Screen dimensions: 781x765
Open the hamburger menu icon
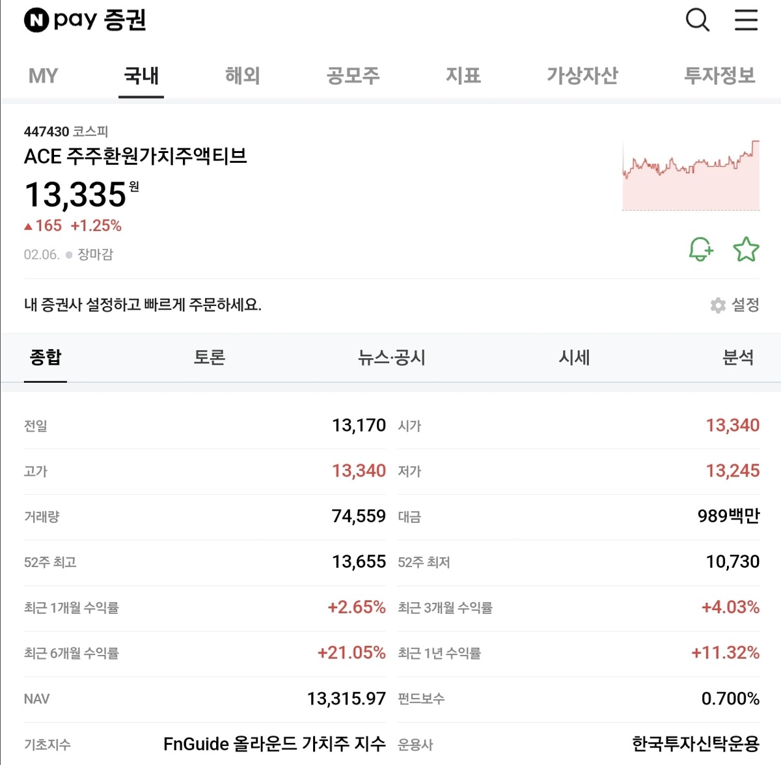[x=746, y=20]
